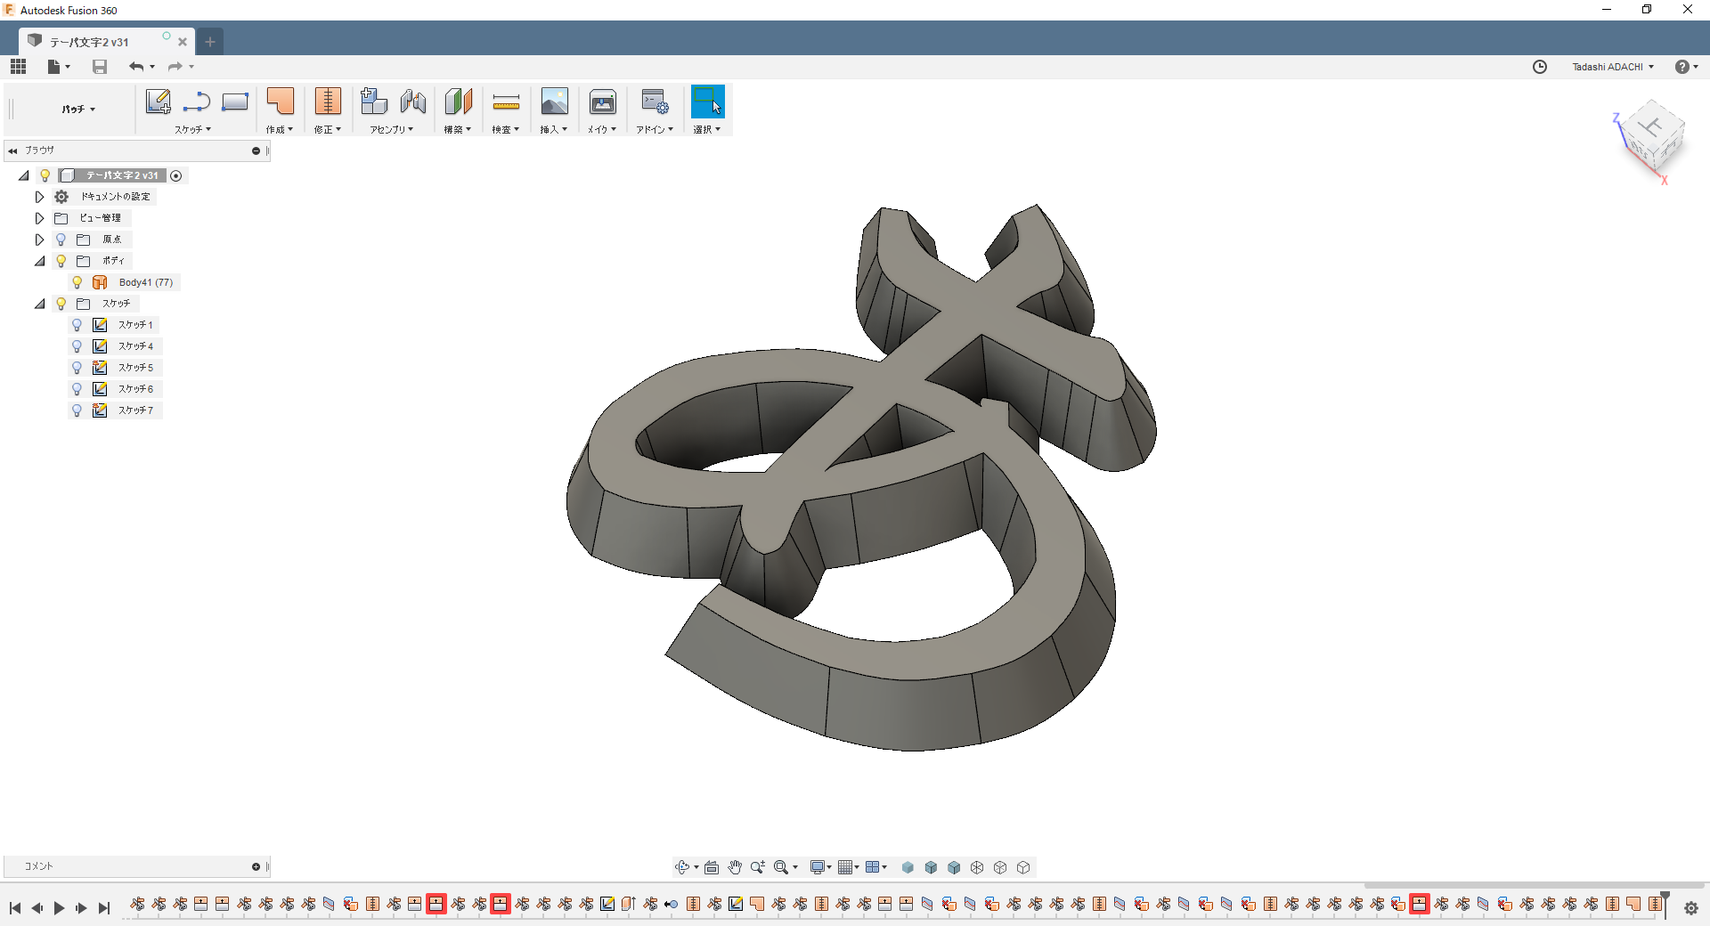Collapse the ボディ folder
The width and height of the screenshot is (1710, 926).
click(x=39, y=261)
